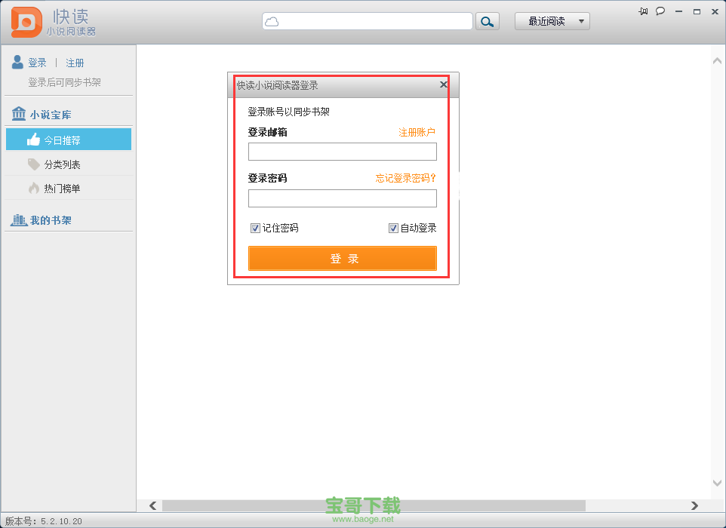Click the user avatar login icon
The width and height of the screenshot is (726, 528).
point(17,63)
